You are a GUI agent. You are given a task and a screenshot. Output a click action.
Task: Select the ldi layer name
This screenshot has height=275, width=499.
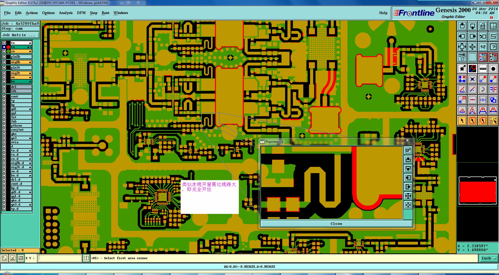coord(21,91)
